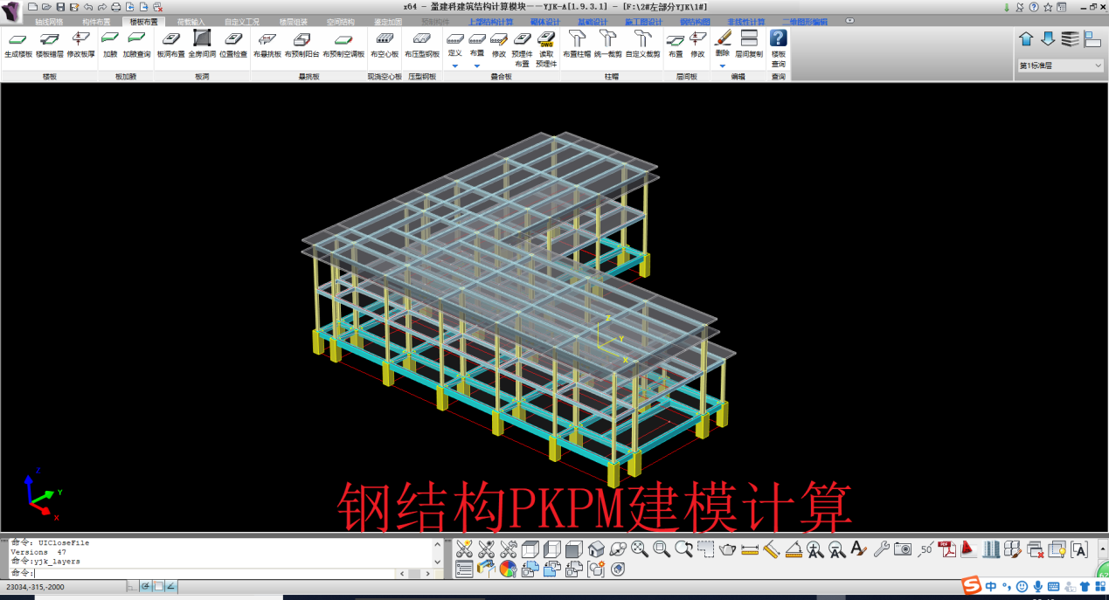1109x600 pixels.
Task: Open the 施工图设计 tab
Action: coord(642,21)
